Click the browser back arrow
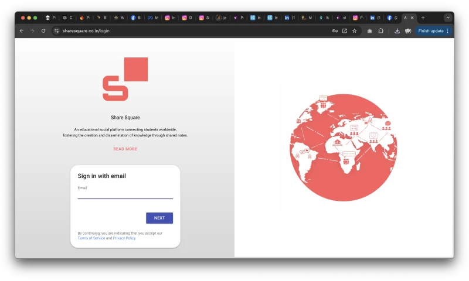This screenshot has width=469, height=281. point(22,30)
